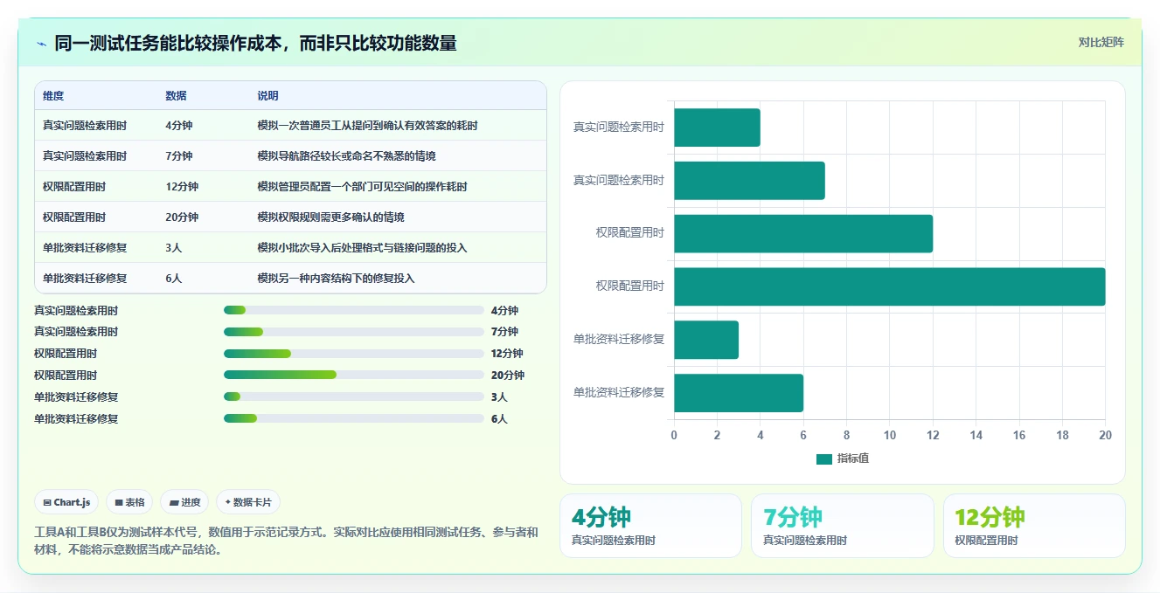Open the 4分钟 data card

tap(650, 526)
